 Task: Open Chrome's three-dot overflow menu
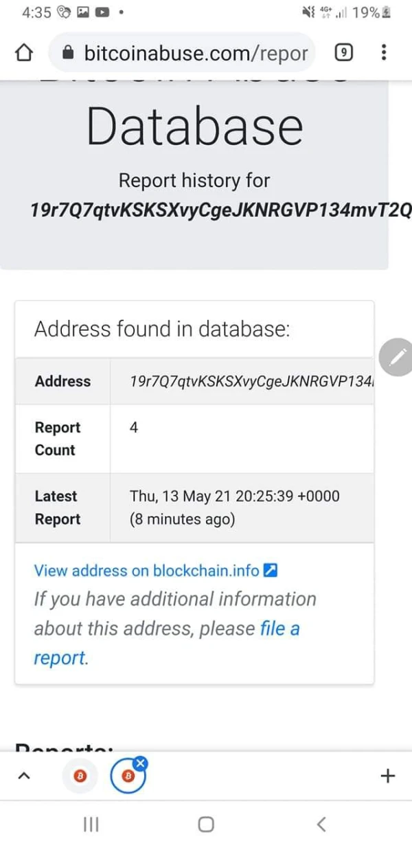tap(384, 53)
